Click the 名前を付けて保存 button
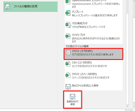The width and height of the screenshot is (136, 112). pyautogui.click(x=73, y=99)
